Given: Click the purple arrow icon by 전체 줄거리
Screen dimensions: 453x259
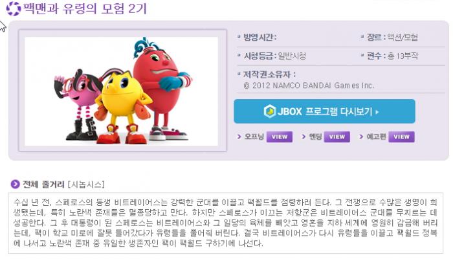Looking at the screenshot, I should coord(15,184).
